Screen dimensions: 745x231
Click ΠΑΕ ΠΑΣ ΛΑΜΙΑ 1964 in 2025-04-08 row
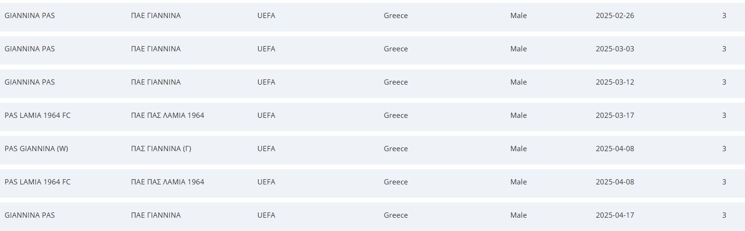point(168,182)
